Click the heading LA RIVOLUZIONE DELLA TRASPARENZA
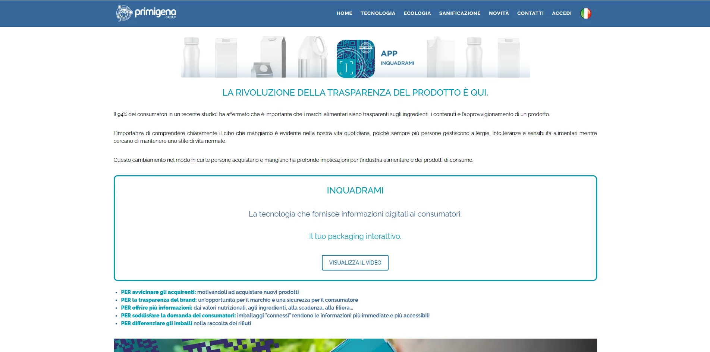 coord(355,93)
